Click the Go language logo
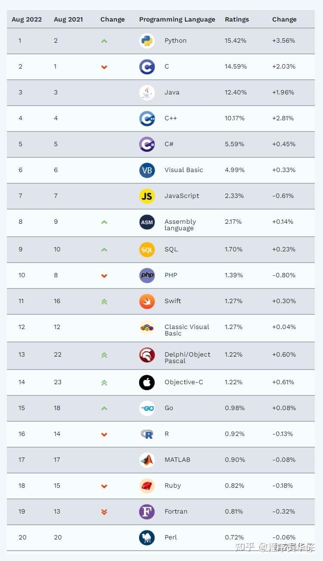 coord(147,408)
